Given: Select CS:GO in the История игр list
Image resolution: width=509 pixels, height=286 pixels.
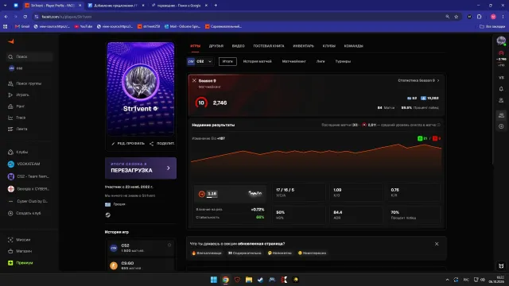Looking at the screenshot, I should pos(141,265).
